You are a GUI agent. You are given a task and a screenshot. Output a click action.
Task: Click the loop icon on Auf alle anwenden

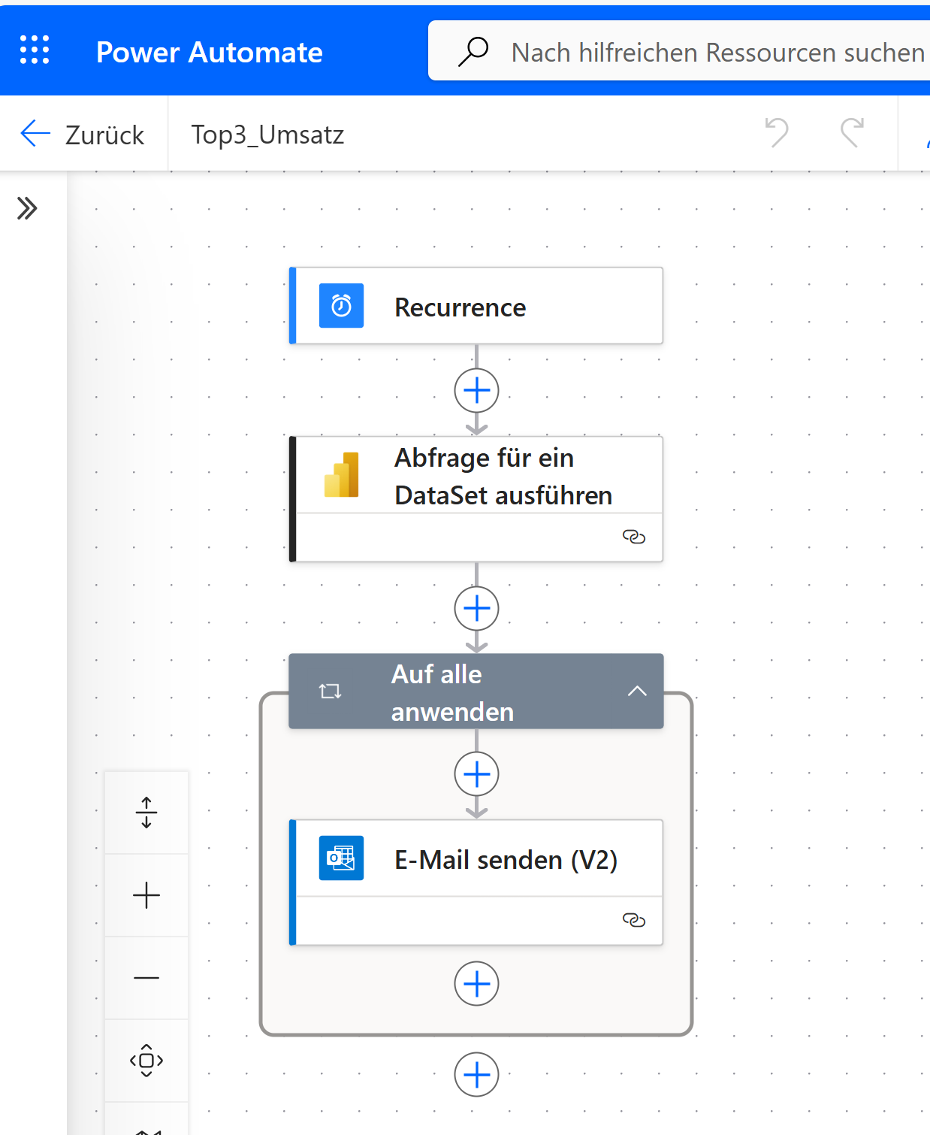coord(330,692)
